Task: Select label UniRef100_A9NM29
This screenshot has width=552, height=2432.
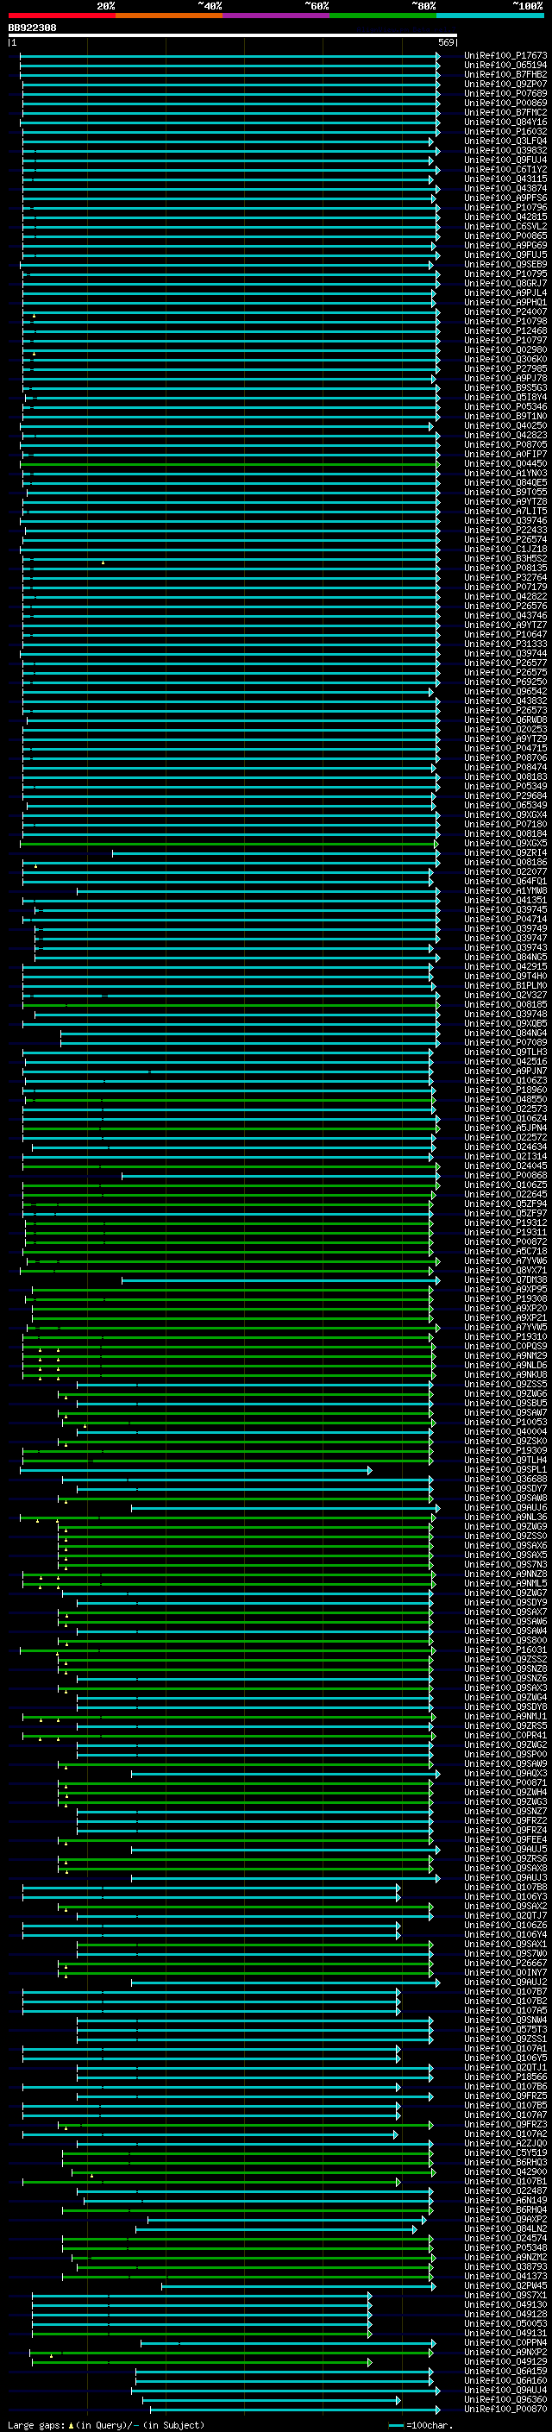Action: coord(505,1355)
